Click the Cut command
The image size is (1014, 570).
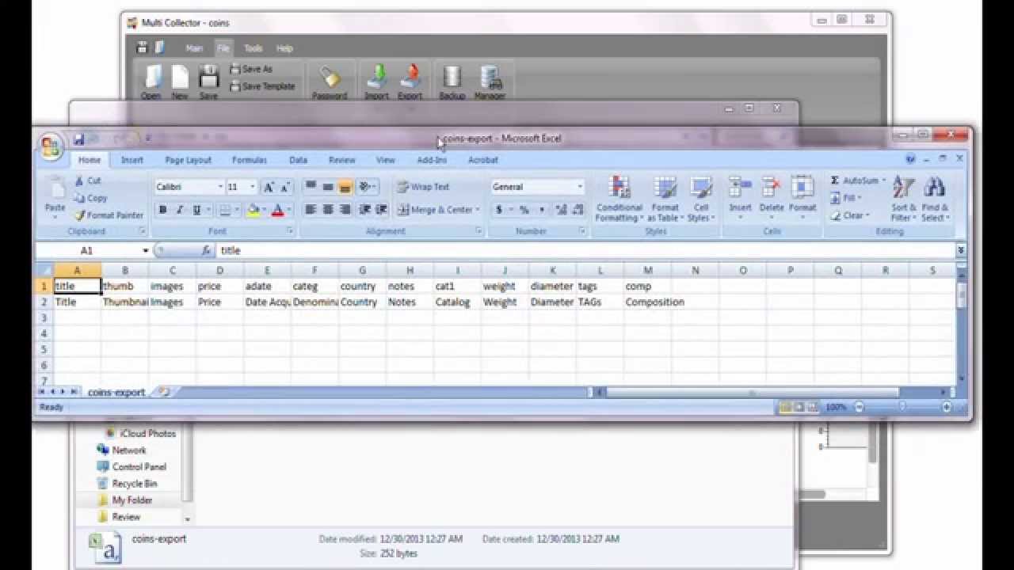[88, 180]
